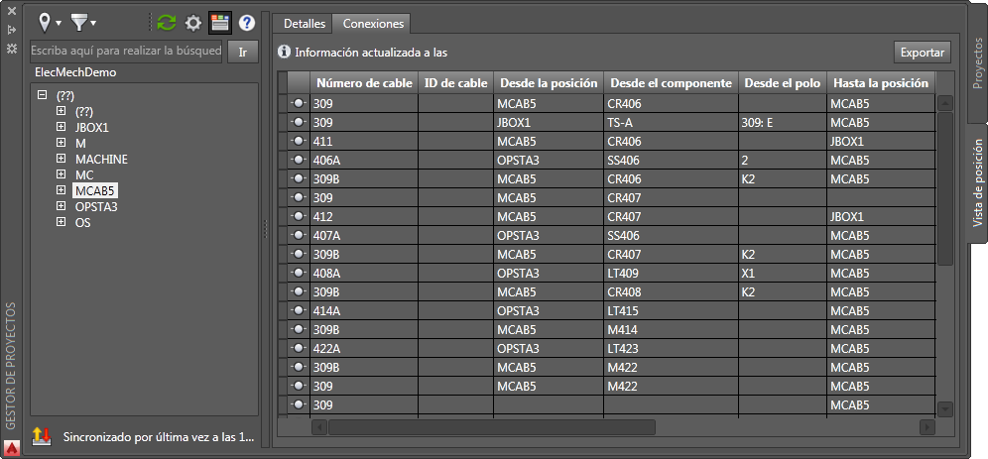Click the green refresh arrows icon
This screenshot has height=459, width=988.
point(167,22)
